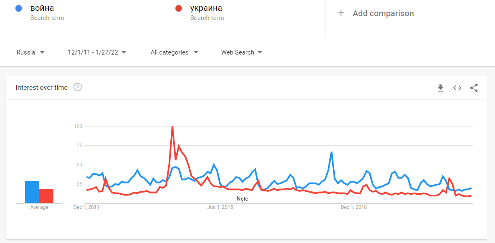Open the Russia region dropdown
This screenshot has width=495, height=243.
pyautogui.click(x=30, y=52)
